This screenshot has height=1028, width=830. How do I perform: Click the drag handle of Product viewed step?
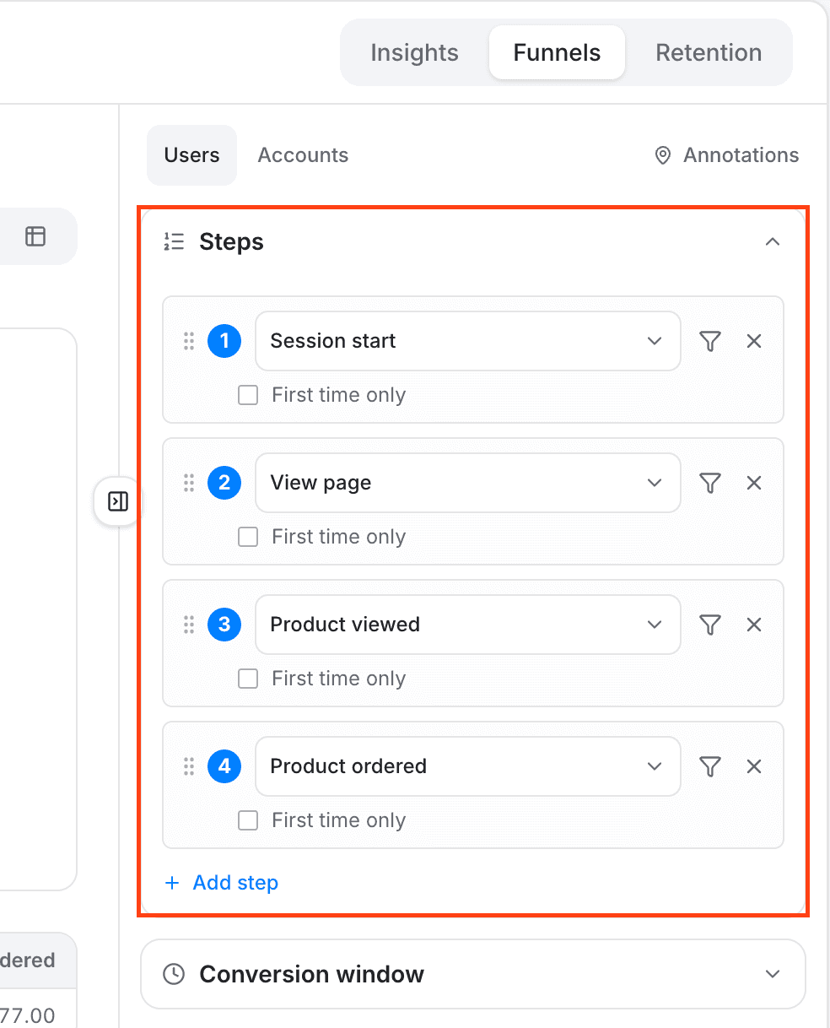pos(189,625)
